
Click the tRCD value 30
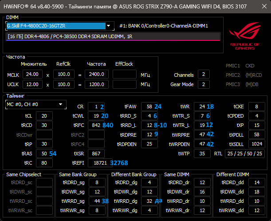[x=44, y=125]
